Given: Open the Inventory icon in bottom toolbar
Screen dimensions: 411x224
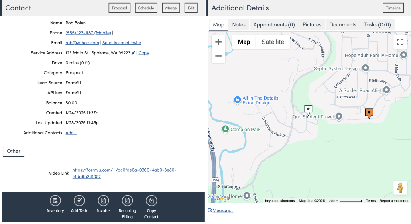Looking at the screenshot, I should click(x=55, y=201).
